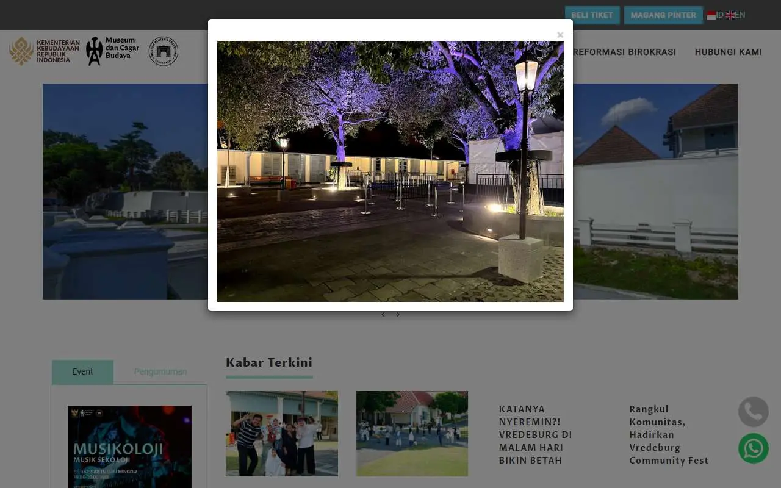Open the group photo news thumbnail
The width and height of the screenshot is (781, 488).
[x=282, y=434]
